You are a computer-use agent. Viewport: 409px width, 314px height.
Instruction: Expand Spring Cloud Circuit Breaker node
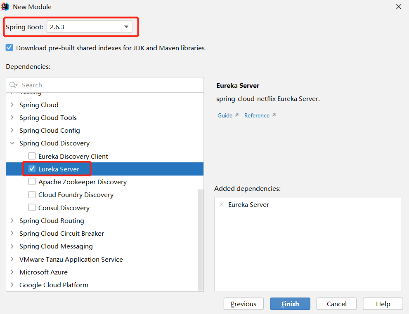click(x=12, y=233)
